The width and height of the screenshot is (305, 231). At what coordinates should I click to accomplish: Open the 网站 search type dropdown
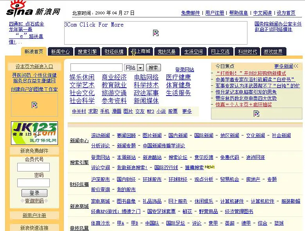point(134,68)
